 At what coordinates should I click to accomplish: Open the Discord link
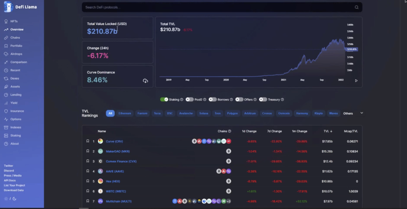pos(9,170)
